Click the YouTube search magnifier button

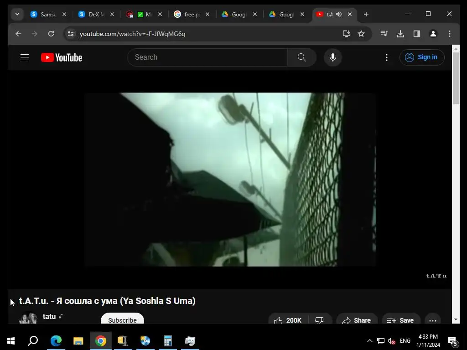coord(302,57)
